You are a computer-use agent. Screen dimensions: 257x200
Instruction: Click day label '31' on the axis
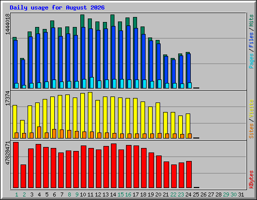(x=241, y=194)
